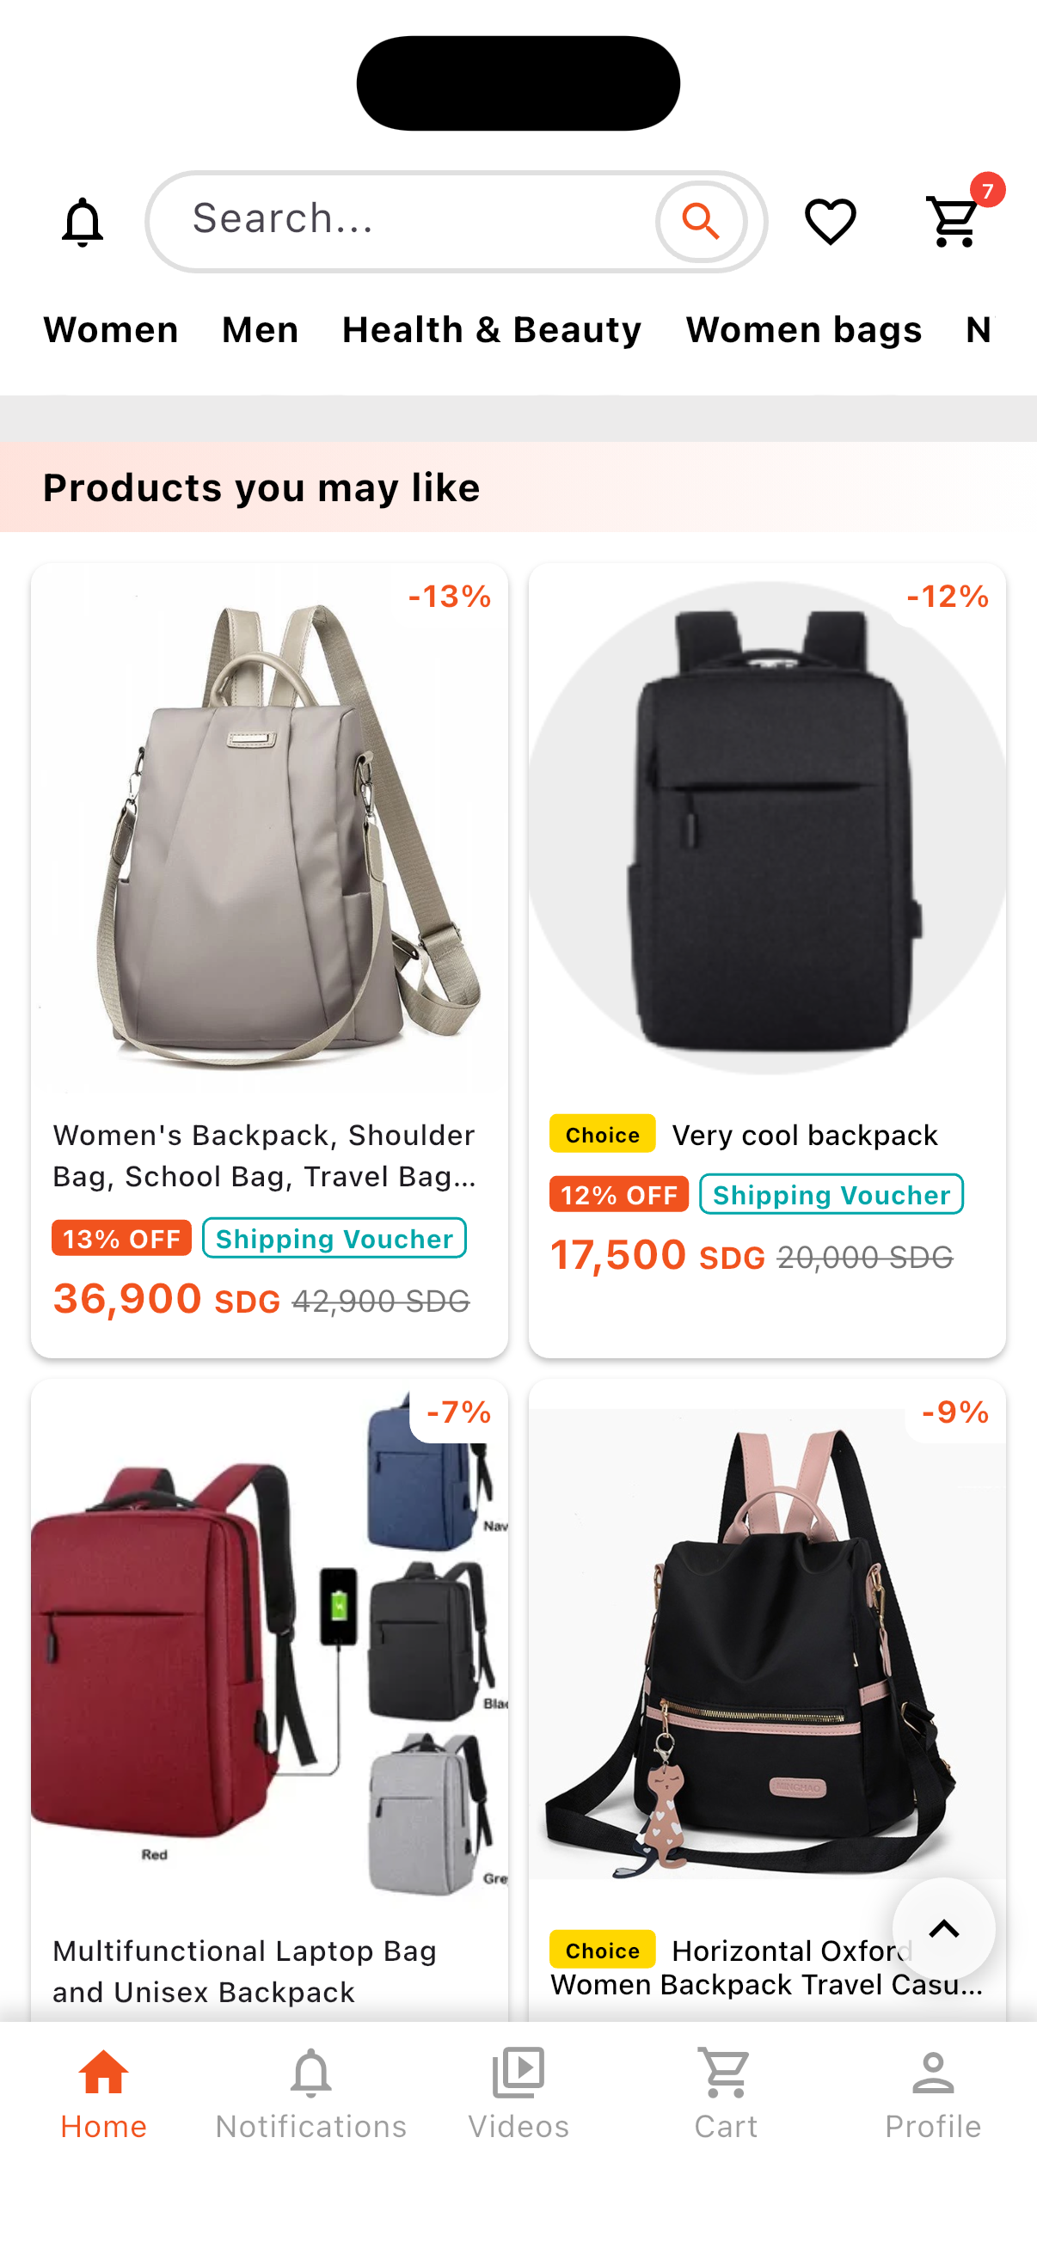Tap the scroll-to-top chevron button
Image resolution: width=1037 pixels, height=2254 pixels.
[943, 1928]
